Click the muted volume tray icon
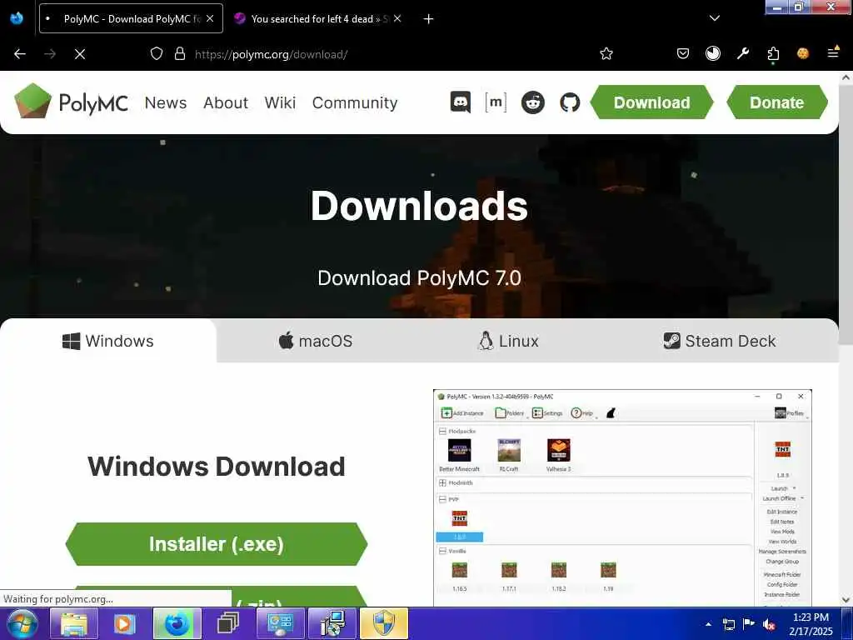The width and height of the screenshot is (853, 640). point(769,624)
